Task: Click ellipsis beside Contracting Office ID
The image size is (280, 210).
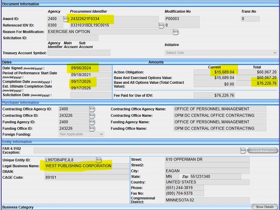Action: tap(92, 116)
